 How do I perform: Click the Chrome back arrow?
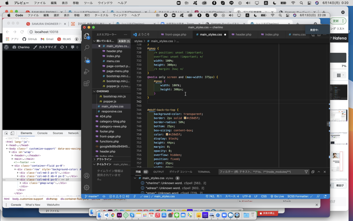[7, 32]
